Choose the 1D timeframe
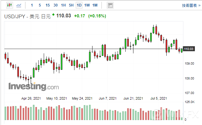 click(x=79, y=5)
